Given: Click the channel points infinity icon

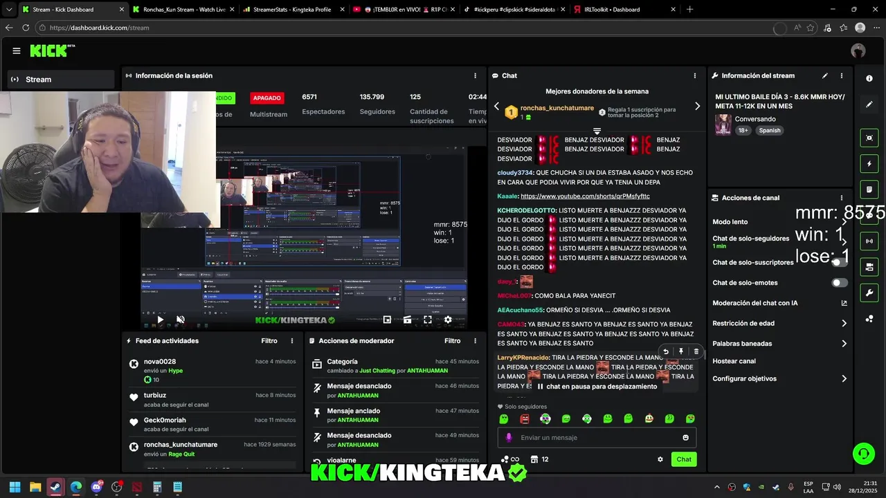Looking at the screenshot, I should (510, 459).
